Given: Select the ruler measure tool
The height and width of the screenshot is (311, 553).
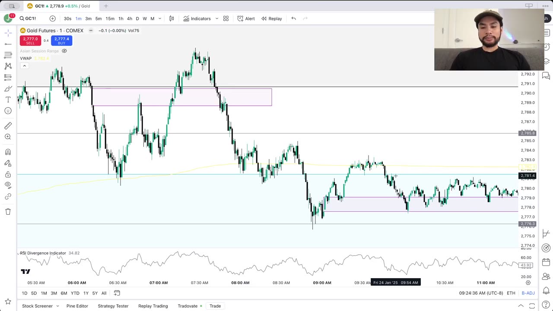Looking at the screenshot, I should pos(8,126).
